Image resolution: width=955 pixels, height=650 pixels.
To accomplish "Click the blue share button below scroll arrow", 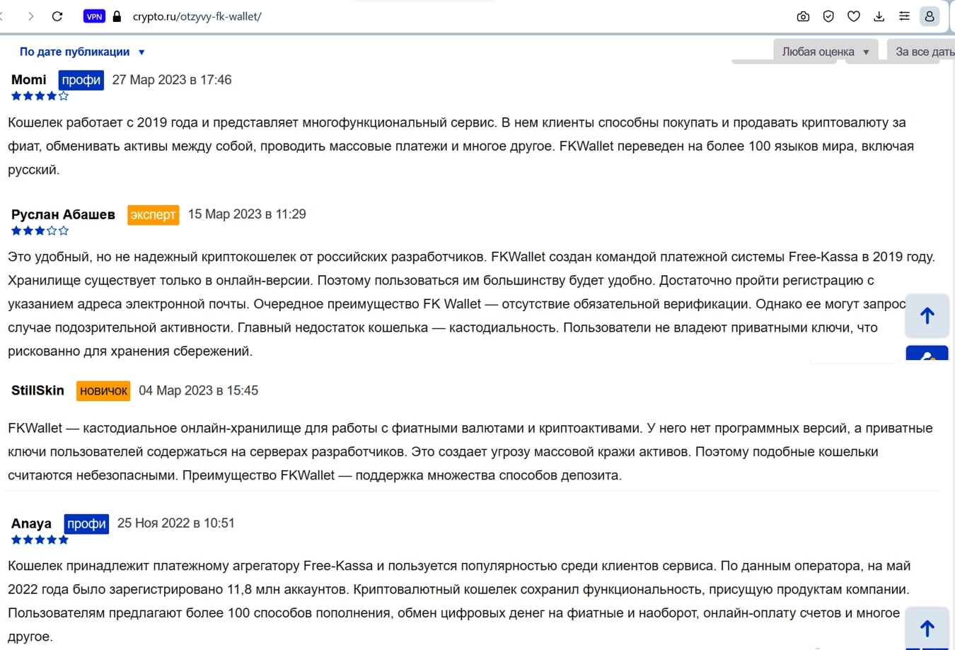I will [x=927, y=353].
